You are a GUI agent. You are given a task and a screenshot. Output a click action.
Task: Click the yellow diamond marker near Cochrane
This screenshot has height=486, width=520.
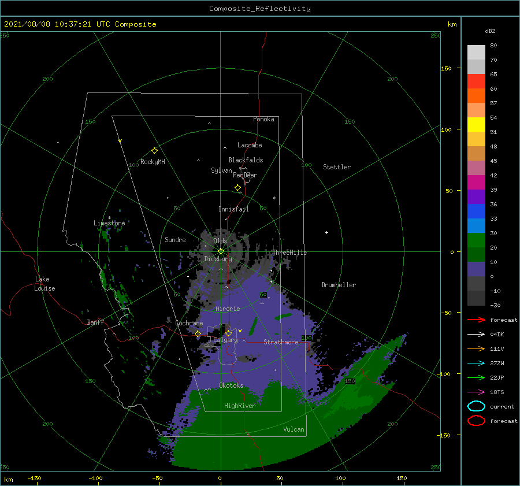click(198, 334)
